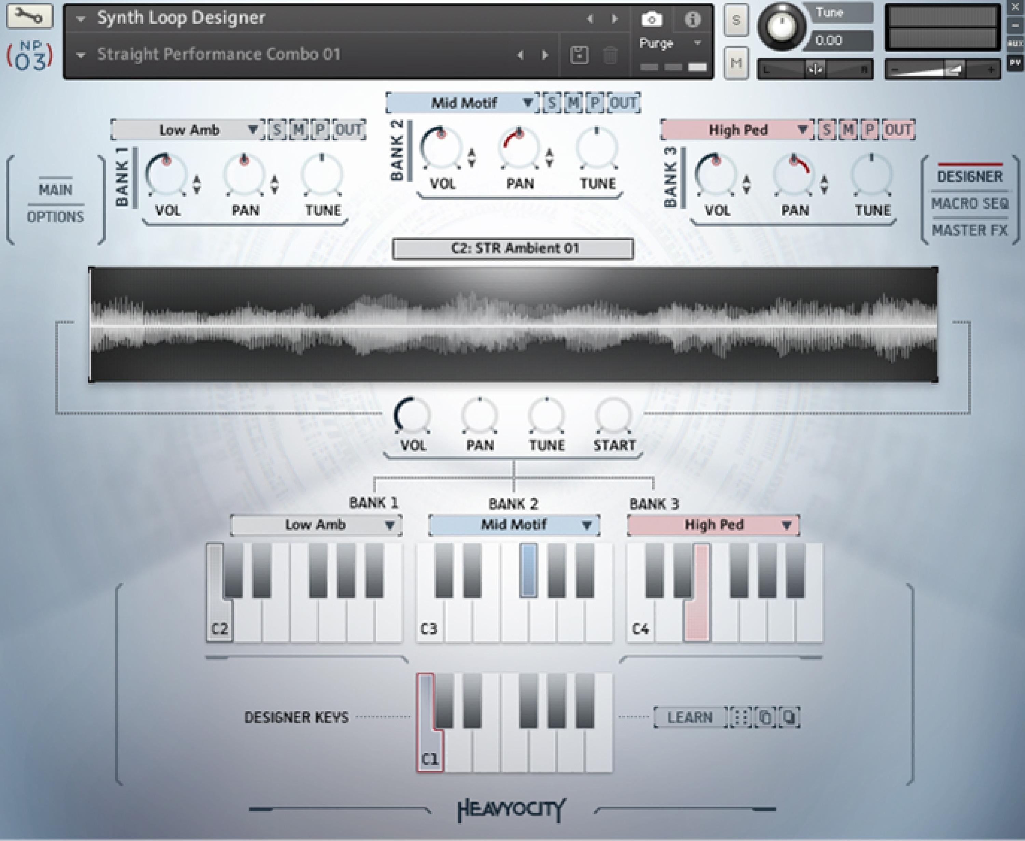Toggle the P button for Bank 3
The height and width of the screenshot is (841, 1025).
tap(870, 130)
